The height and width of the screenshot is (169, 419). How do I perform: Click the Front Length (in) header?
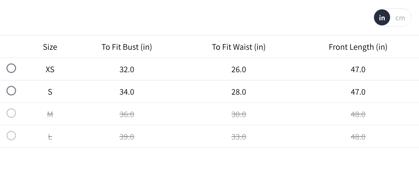click(358, 47)
